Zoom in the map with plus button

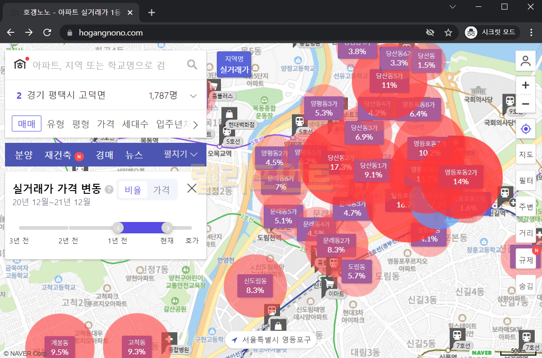point(526,85)
